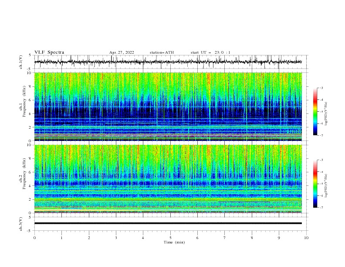This screenshot has height=267, width=345.
Task: Click the ch.2 color scale bar
Action: (x=315, y=184)
